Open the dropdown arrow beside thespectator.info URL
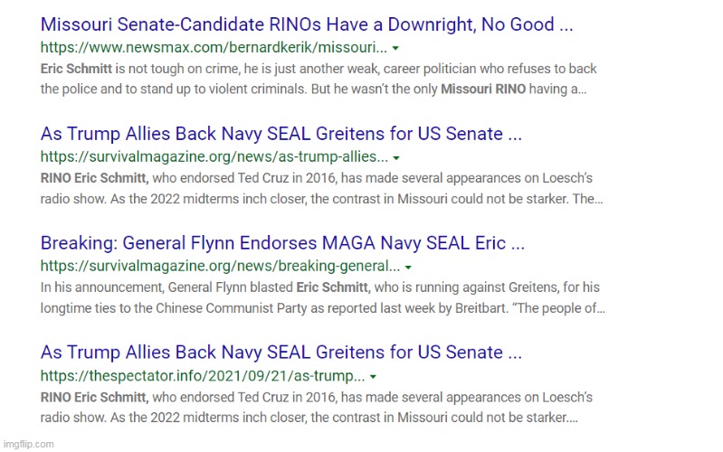This screenshot has width=723, height=452. click(x=374, y=376)
